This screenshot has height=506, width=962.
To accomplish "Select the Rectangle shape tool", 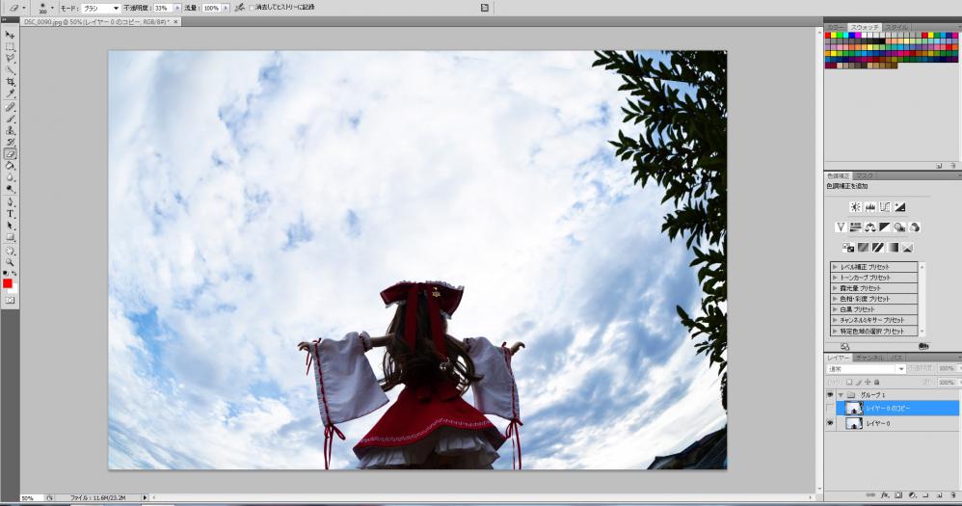I will [x=10, y=237].
